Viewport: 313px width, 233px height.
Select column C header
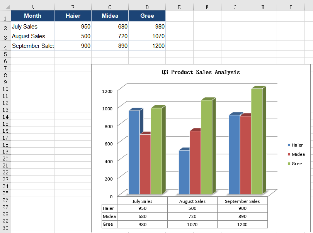tap(110, 7)
